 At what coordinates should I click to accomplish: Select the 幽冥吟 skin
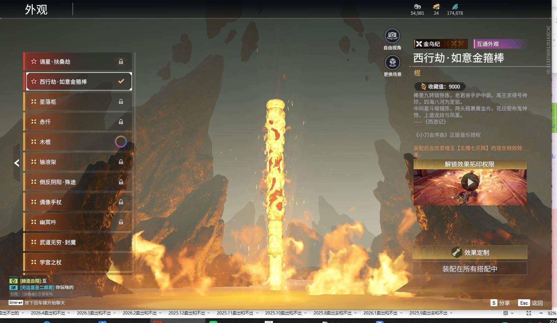[x=78, y=222]
